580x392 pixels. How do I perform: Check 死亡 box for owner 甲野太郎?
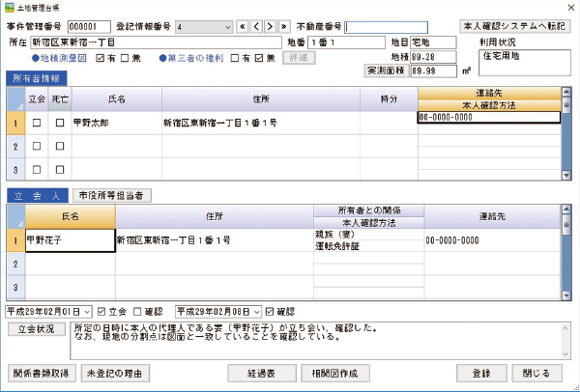coord(59,124)
